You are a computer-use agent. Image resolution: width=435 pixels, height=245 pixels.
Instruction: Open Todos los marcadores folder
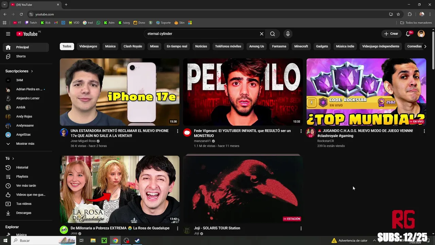(416, 23)
